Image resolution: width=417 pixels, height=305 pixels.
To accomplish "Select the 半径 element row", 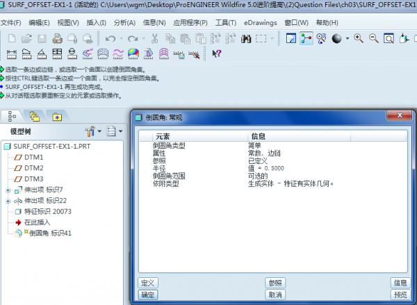I will [273, 168].
